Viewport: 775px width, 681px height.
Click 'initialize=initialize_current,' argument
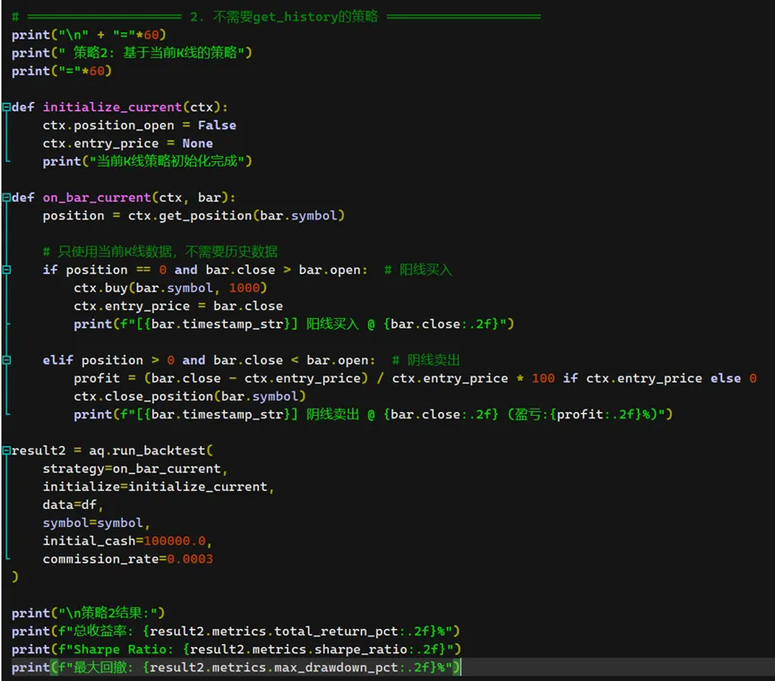point(159,487)
